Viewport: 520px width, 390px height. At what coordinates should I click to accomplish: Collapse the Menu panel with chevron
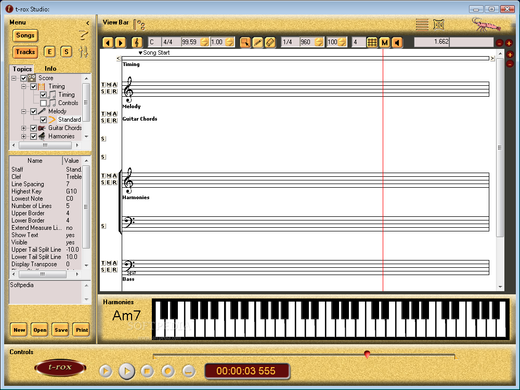87,23
